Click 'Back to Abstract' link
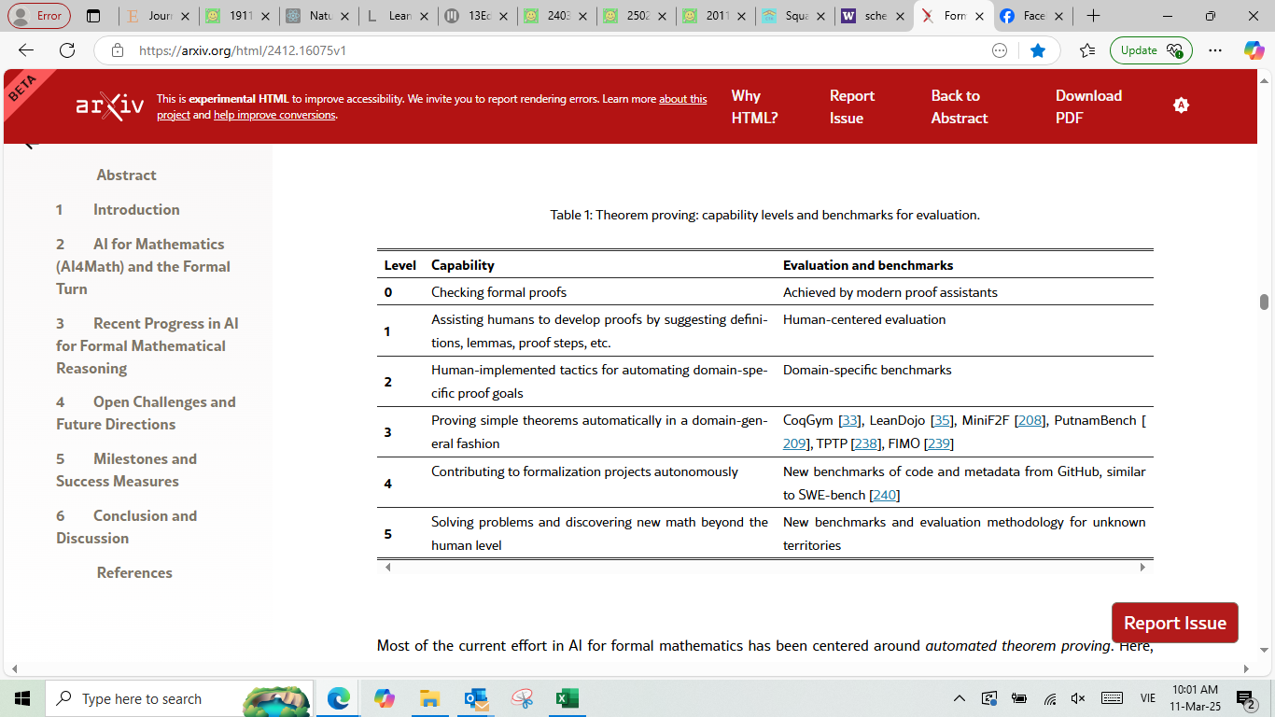Screen dimensions: 1275x717 click(x=959, y=106)
